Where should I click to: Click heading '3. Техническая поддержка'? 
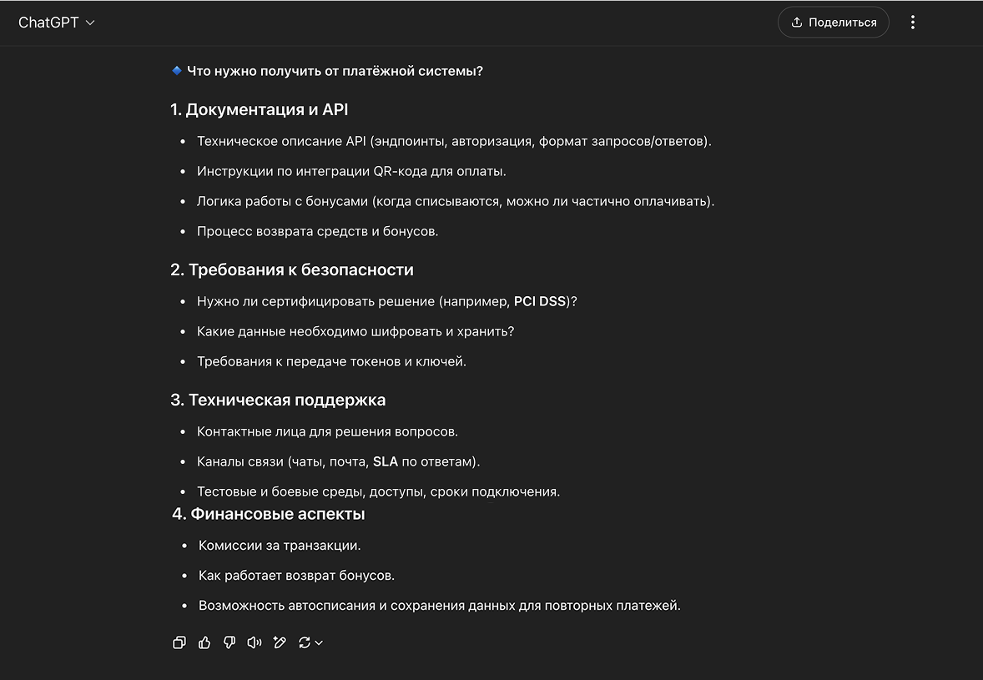(x=278, y=400)
